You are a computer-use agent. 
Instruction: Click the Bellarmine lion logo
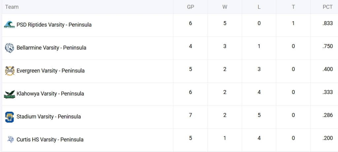[9, 48]
